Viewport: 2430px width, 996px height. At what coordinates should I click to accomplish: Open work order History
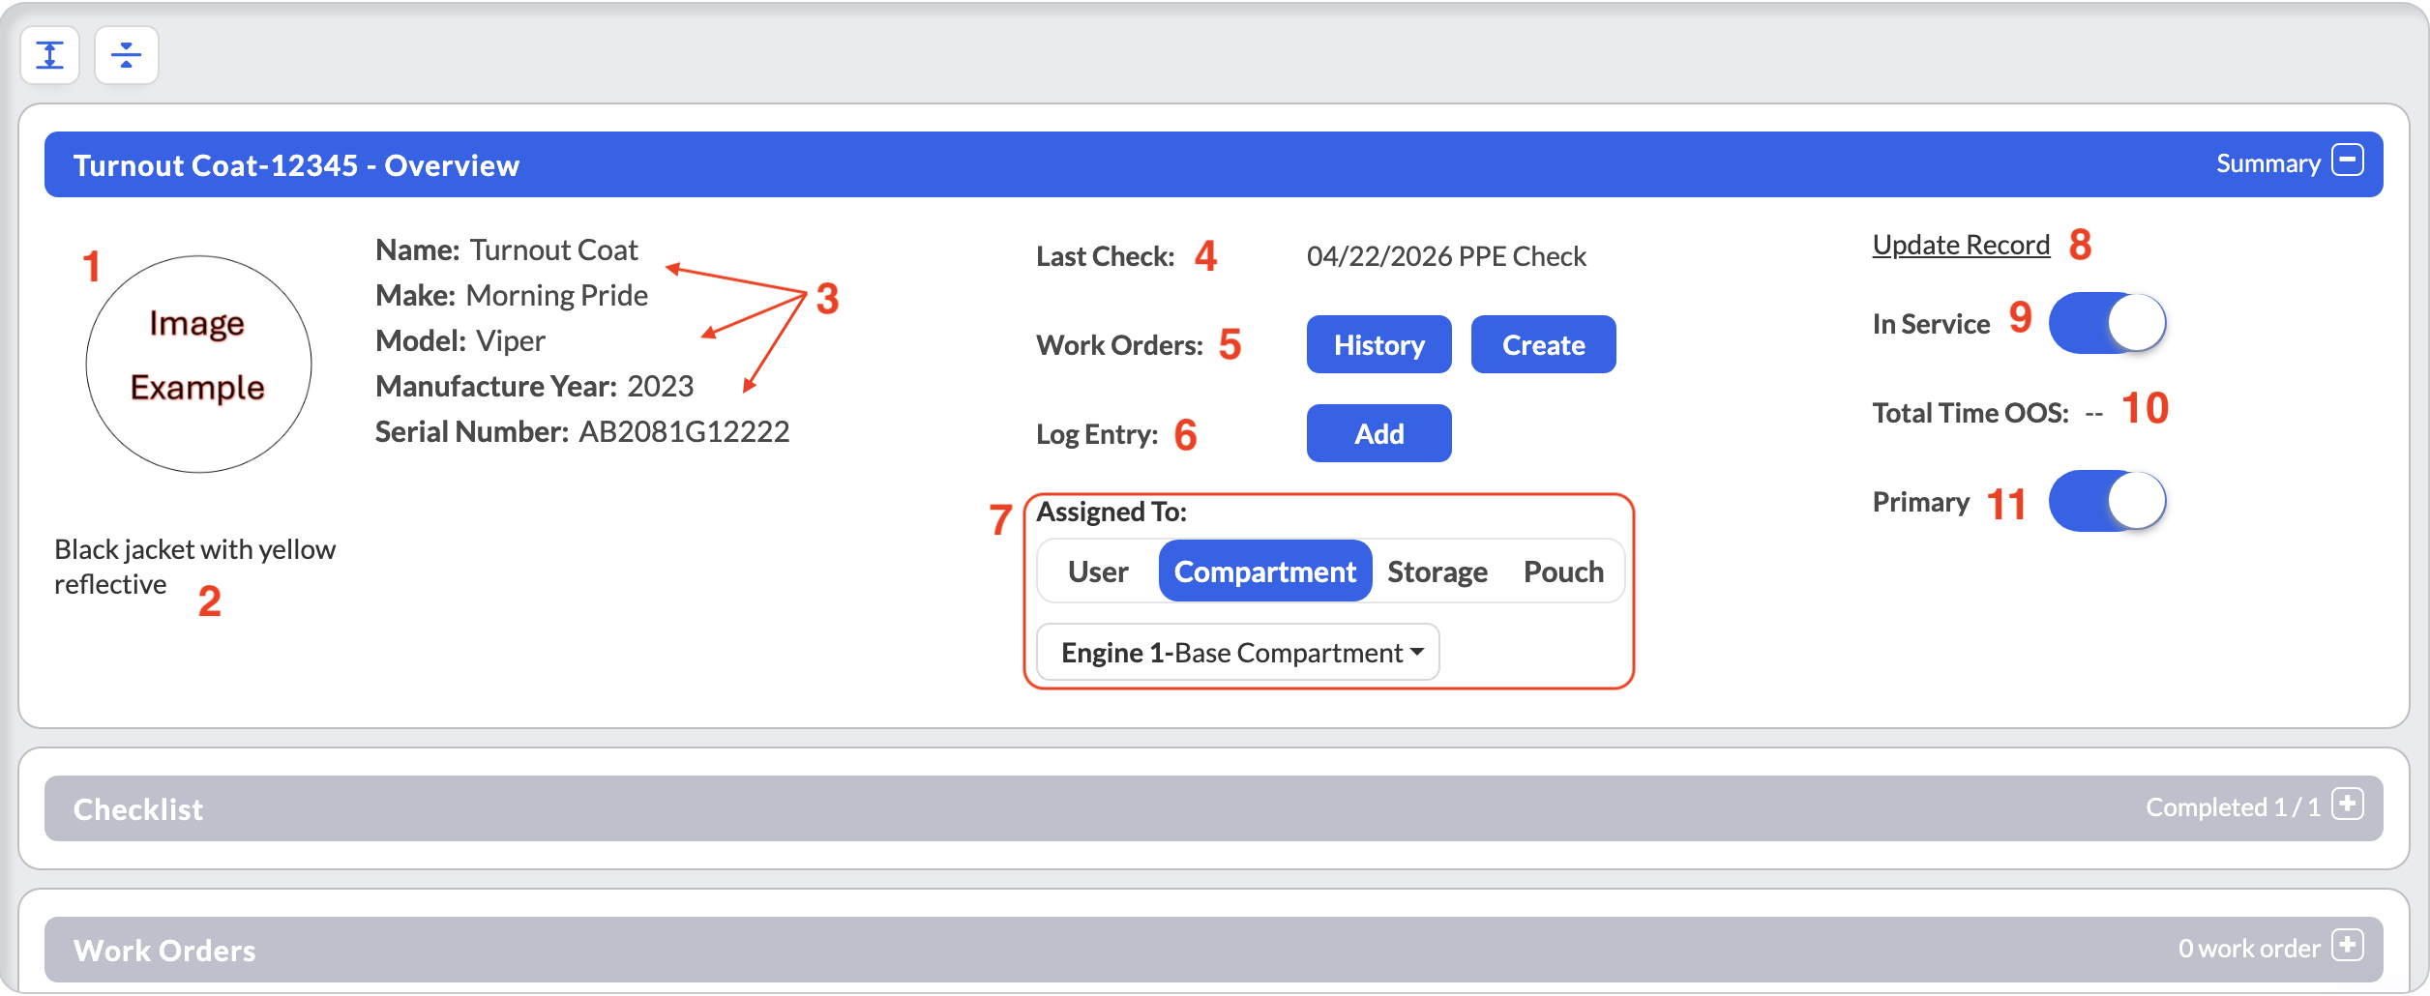[1378, 344]
